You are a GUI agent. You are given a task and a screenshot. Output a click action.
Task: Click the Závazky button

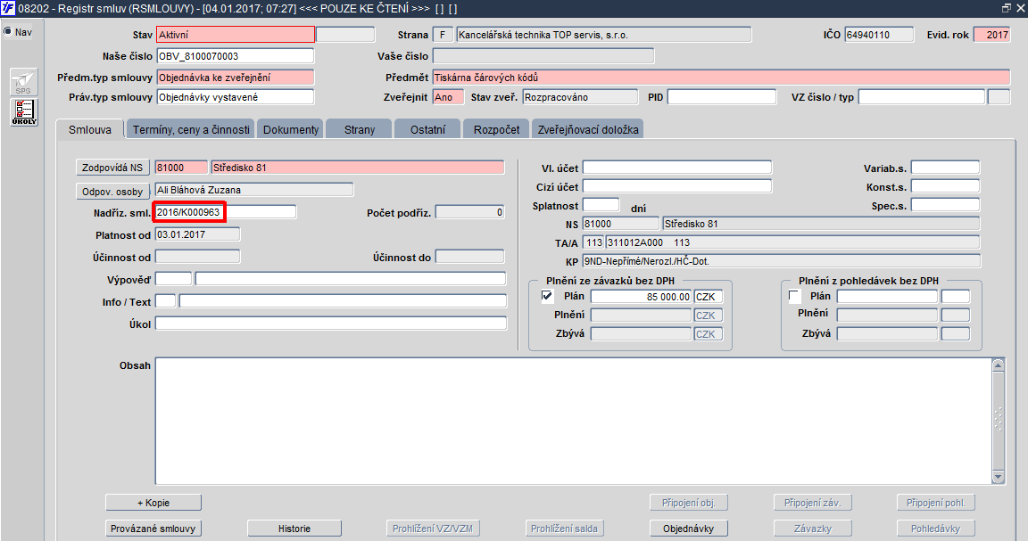[812, 528]
